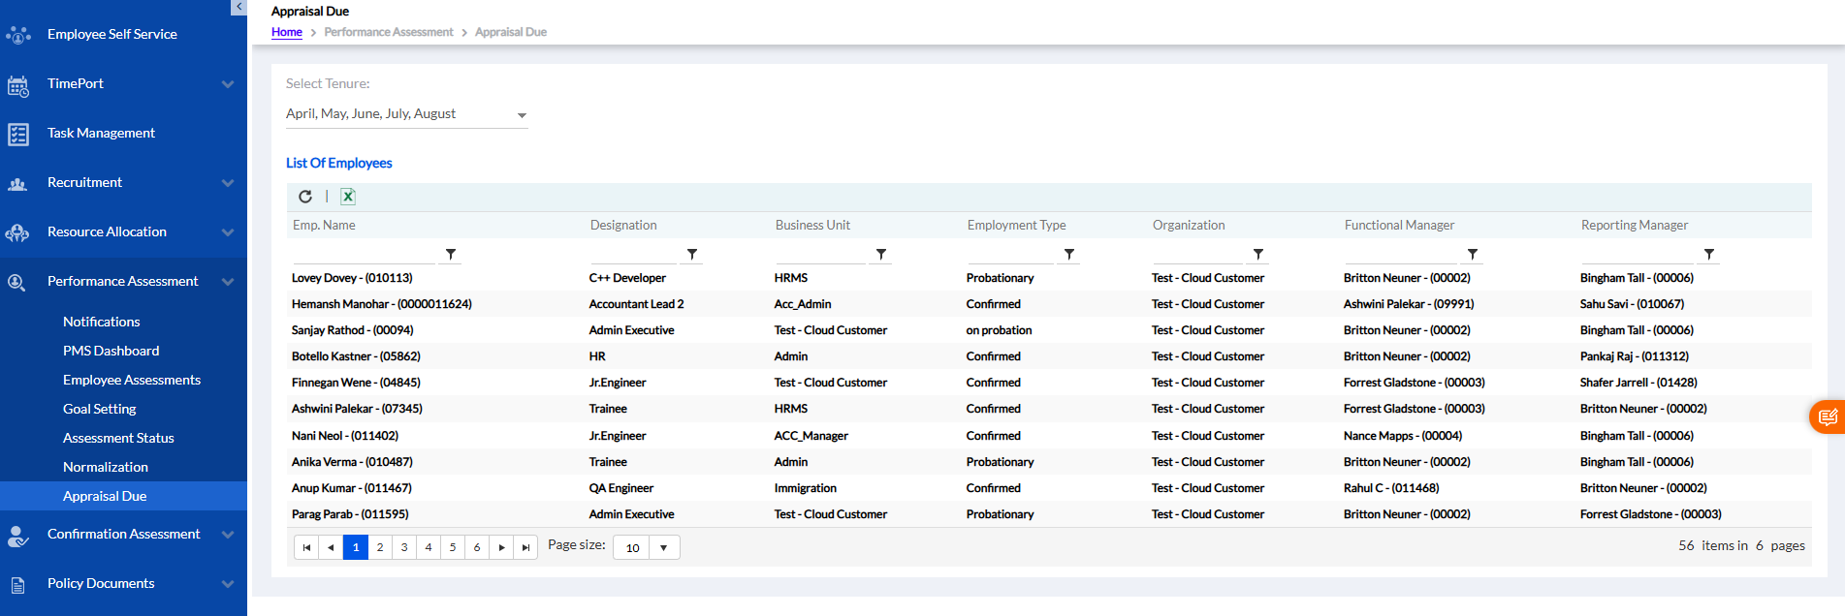Collapse the sidebar with the arrow
Image resolution: width=1845 pixels, height=616 pixels.
coord(239,7)
